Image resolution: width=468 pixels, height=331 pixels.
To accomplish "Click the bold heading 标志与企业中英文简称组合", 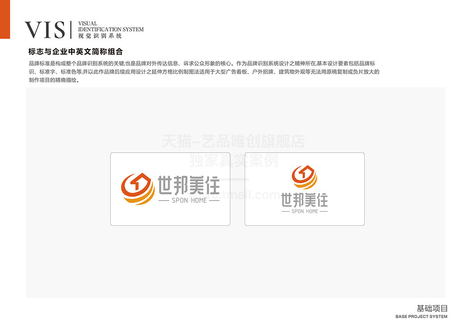I will [x=76, y=52].
